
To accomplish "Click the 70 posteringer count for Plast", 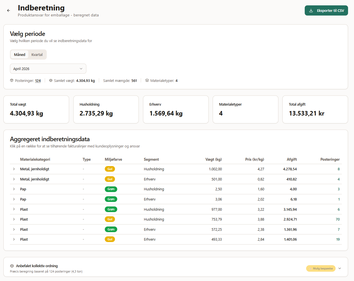I will (x=338, y=219).
